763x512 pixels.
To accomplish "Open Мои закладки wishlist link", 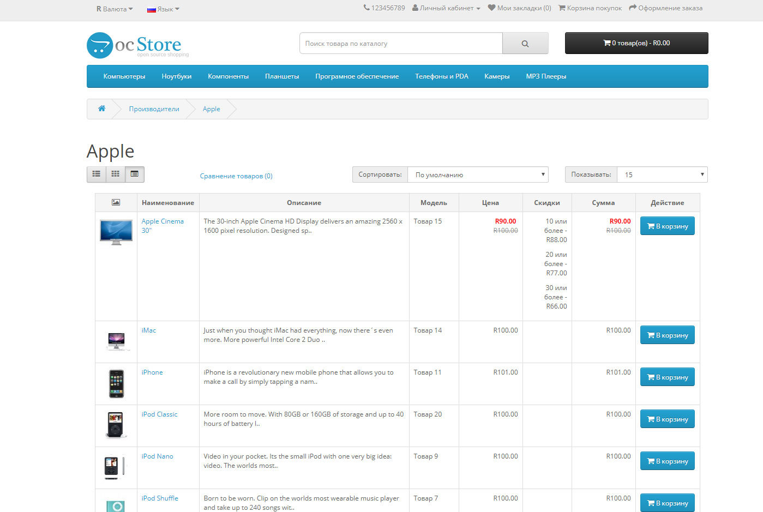I will (x=519, y=8).
